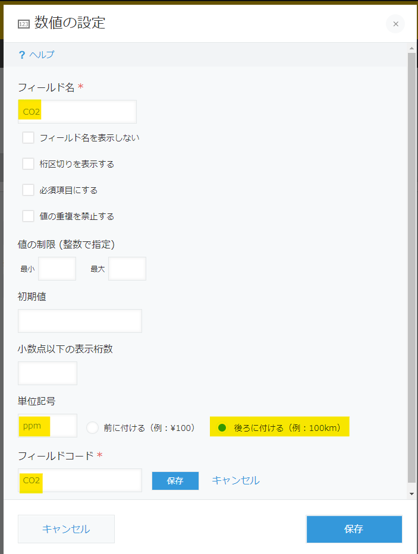Select 前に付ける radio button
Image resolution: width=418 pixels, height=554 pixels.
[x=93, y=428]
